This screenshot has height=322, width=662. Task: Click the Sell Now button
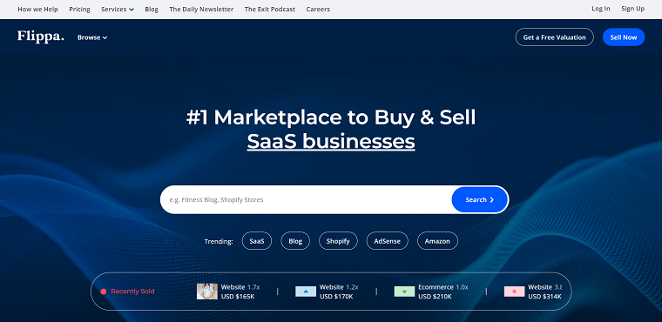click(x=624, y=37)
